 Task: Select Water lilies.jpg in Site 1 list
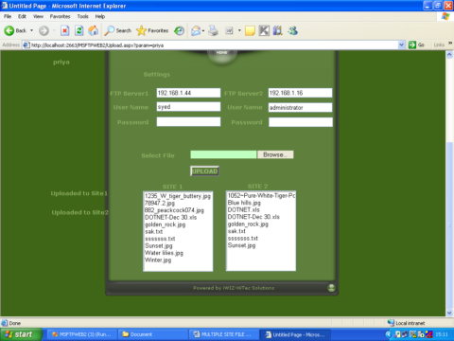pyautogui.click(x=164, y=253)
